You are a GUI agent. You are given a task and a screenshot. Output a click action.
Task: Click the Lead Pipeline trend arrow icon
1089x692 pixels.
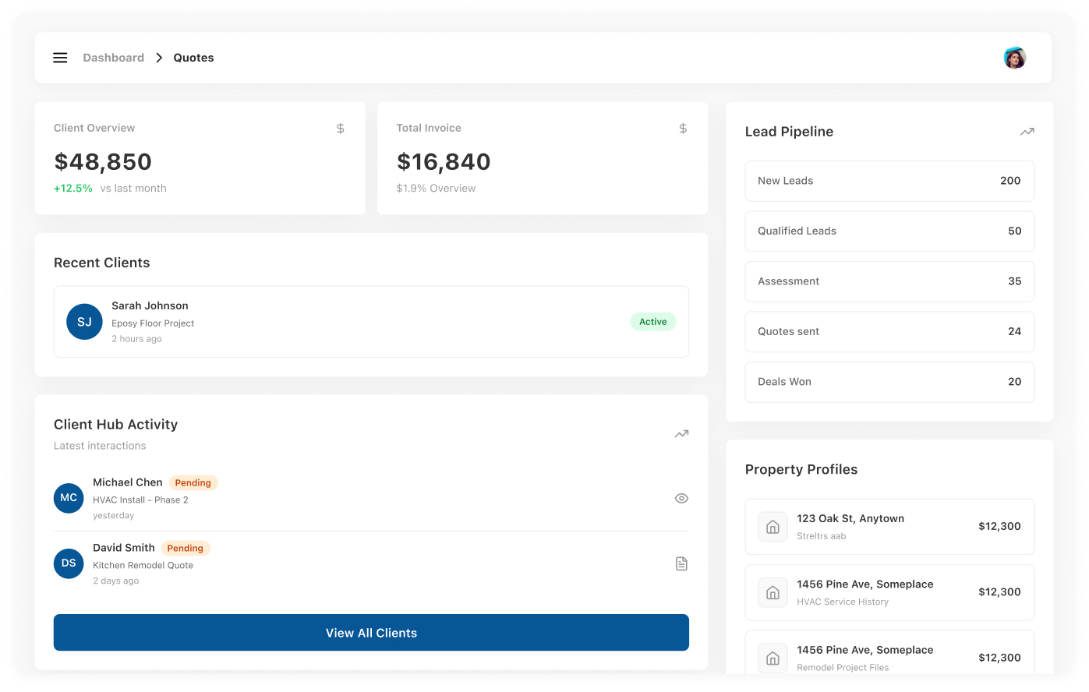(x=1027, y=132)
